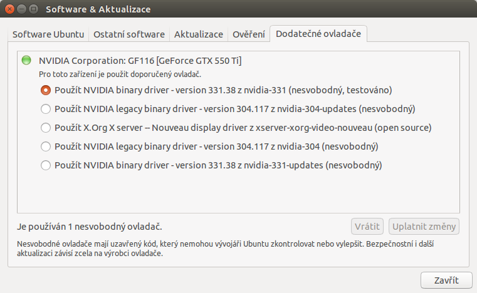Click the NVIDIA Corporation GF116 device heading

tap(140, 61)
